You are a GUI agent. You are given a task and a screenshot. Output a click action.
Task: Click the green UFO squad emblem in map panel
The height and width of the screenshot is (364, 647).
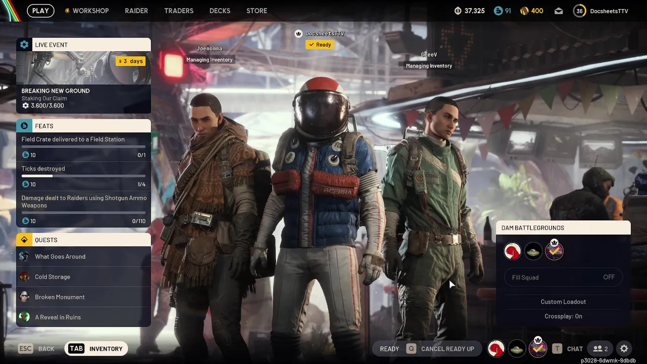point(533,251)
